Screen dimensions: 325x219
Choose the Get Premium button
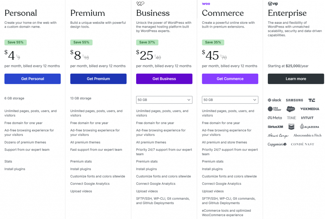98,79
